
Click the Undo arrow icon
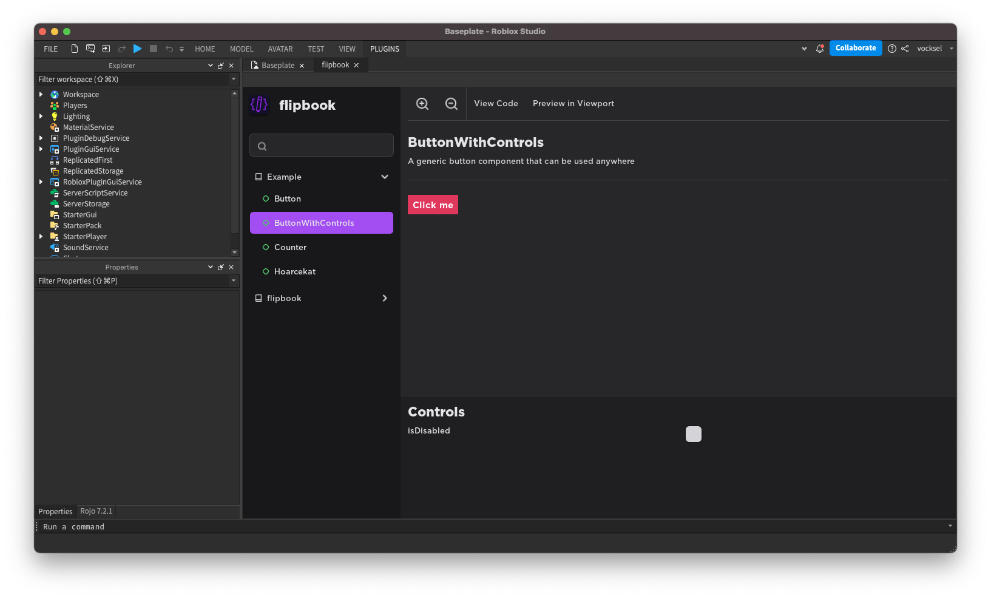(x=169, y=49)
